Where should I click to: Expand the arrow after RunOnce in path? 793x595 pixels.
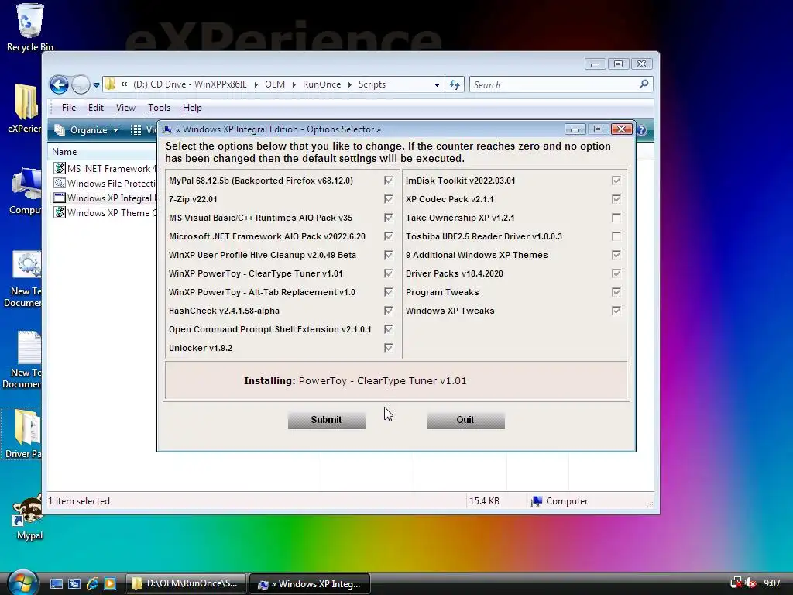pyautogui.click(x=349, y=84)
